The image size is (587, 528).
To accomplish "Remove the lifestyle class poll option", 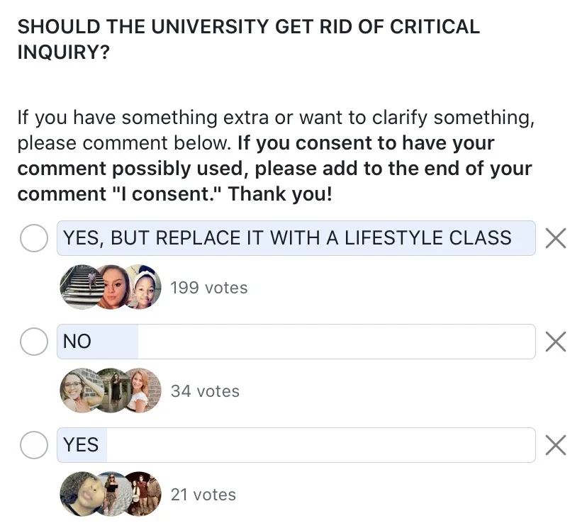I will (x=556, y=238).
